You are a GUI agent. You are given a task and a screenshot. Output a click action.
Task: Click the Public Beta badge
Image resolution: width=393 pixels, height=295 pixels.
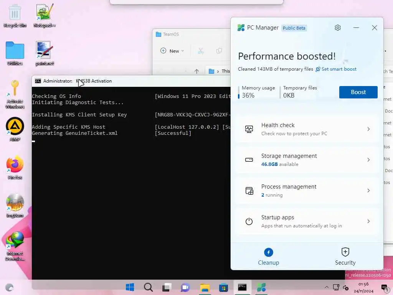(x=294, y=28)
